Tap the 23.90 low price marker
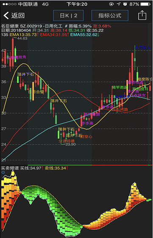This screenshot has height=238, width=153. (x=70, y=144)
